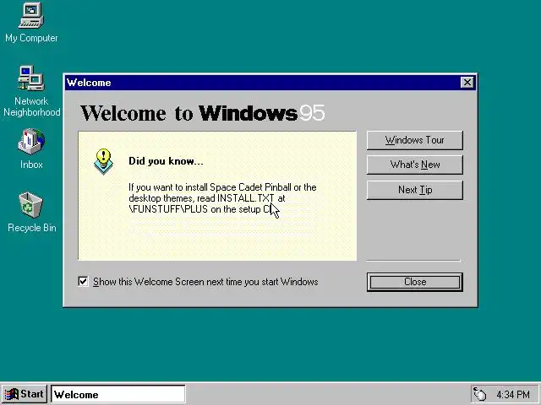Click the 'Did you know...' heading

point(166,161)
